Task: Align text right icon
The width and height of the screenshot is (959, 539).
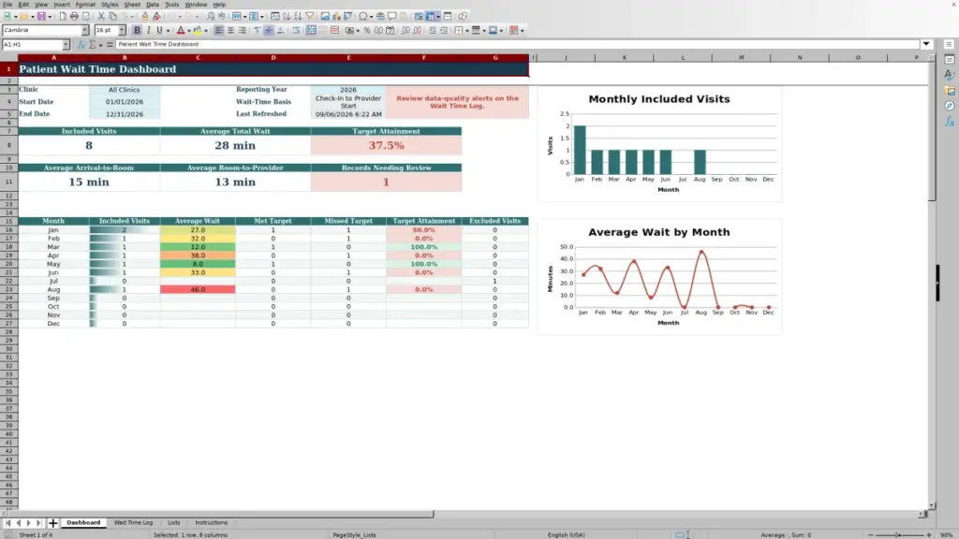Action: tap(243, 30)
